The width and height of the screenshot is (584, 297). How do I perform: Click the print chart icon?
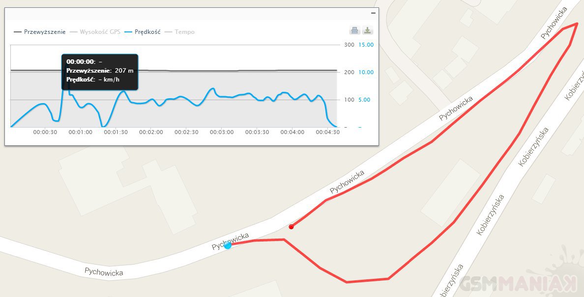(x=354, y=31)
